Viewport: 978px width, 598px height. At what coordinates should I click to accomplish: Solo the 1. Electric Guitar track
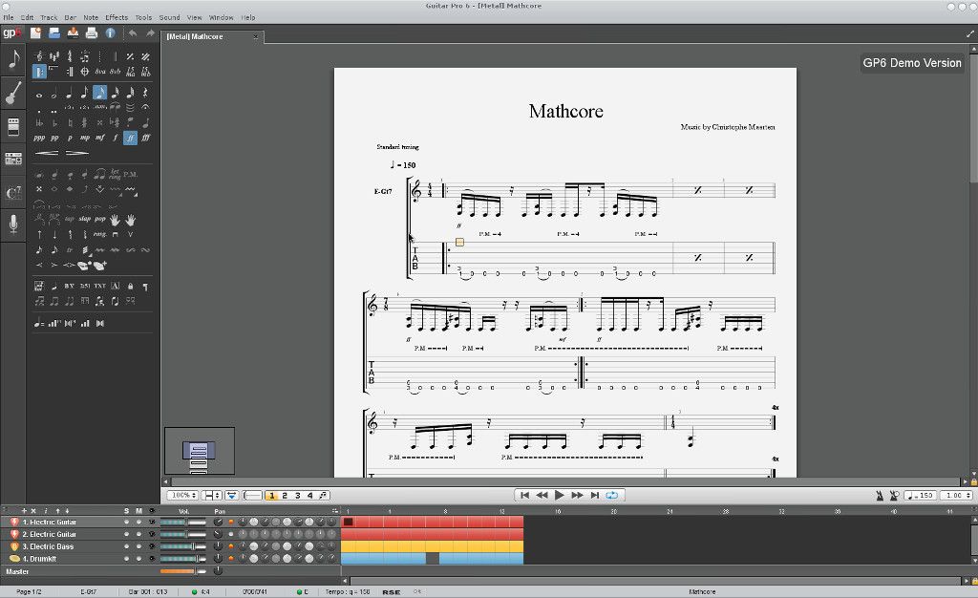coord(126,523)
